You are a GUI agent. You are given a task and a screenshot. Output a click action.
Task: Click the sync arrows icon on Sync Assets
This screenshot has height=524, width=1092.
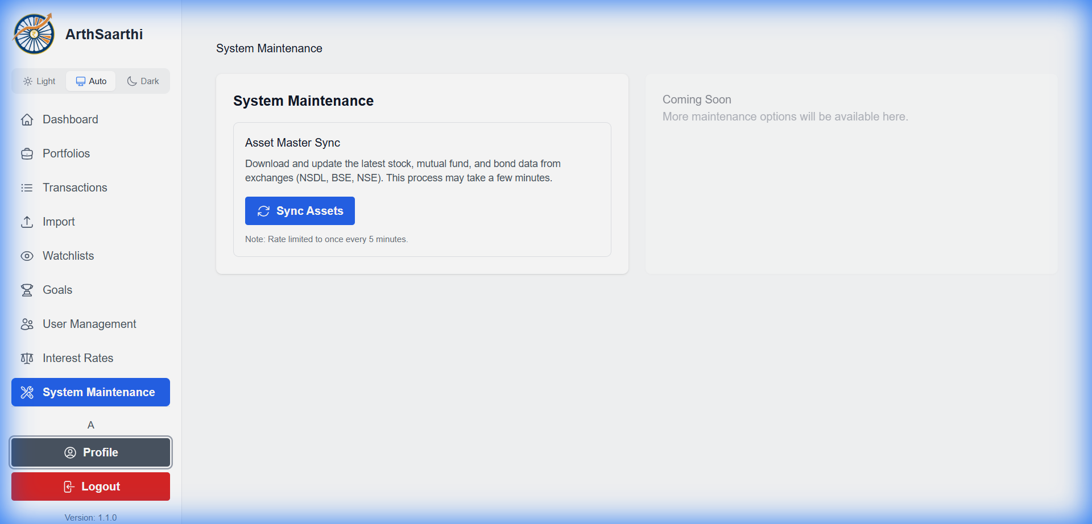263,211
